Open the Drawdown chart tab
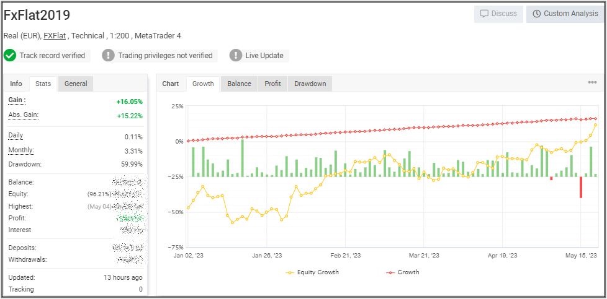The height and width of the screenshot is (299, 607). click(x=310, y=84)
